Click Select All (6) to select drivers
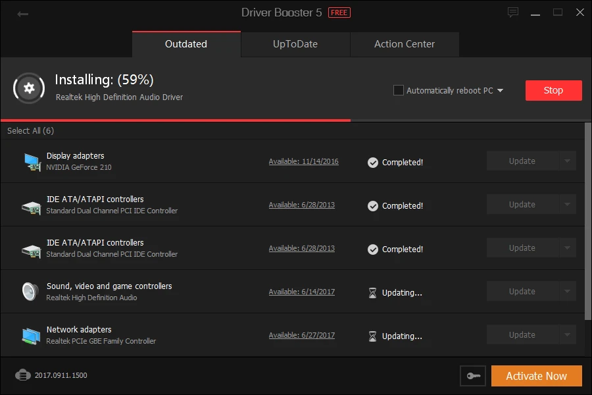Viewport: 592px width, 395px height. 30,130
